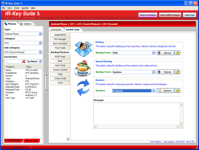Select the VGA Type 4.3" qHD row
This screenshot has height=150, width=199.
[23, 98]
